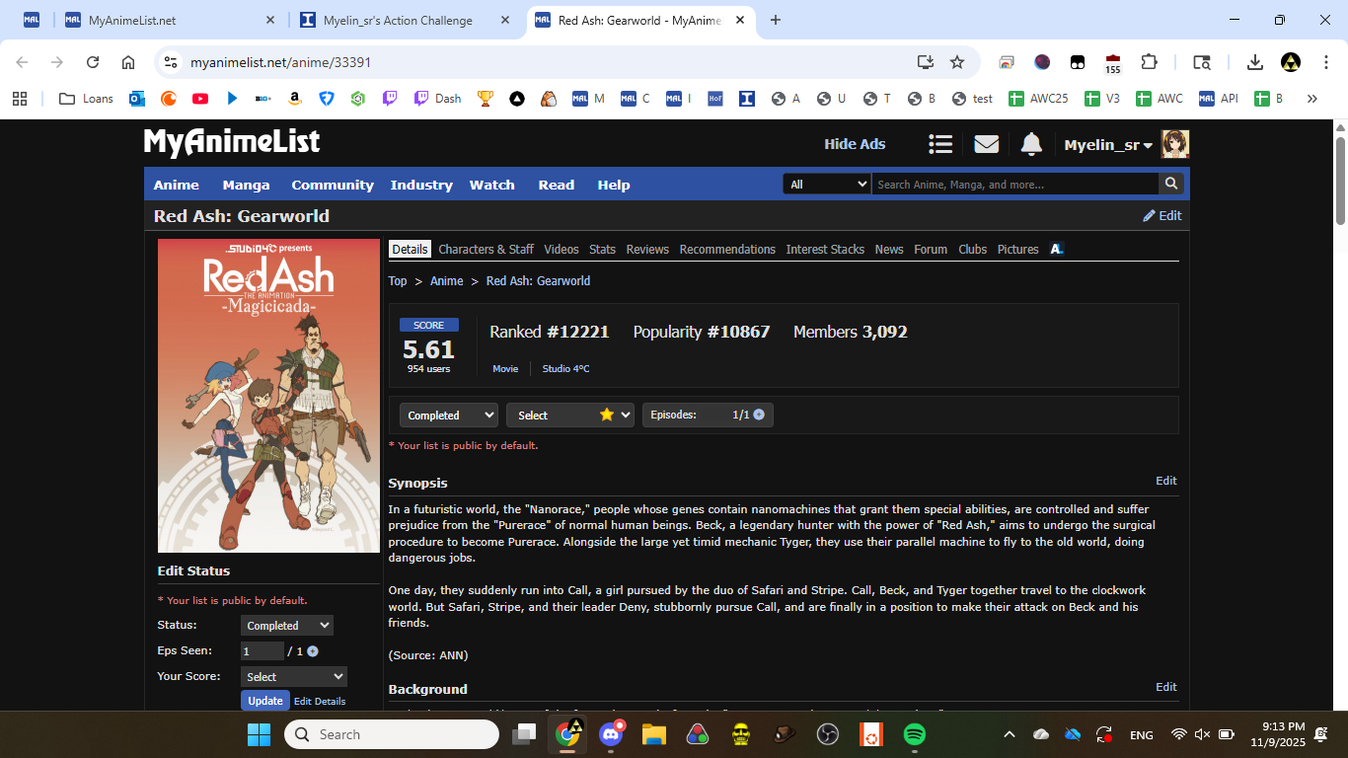Click the MyAnimeList logo
The image size is (1348, 758).
click(x=232, y=143)
